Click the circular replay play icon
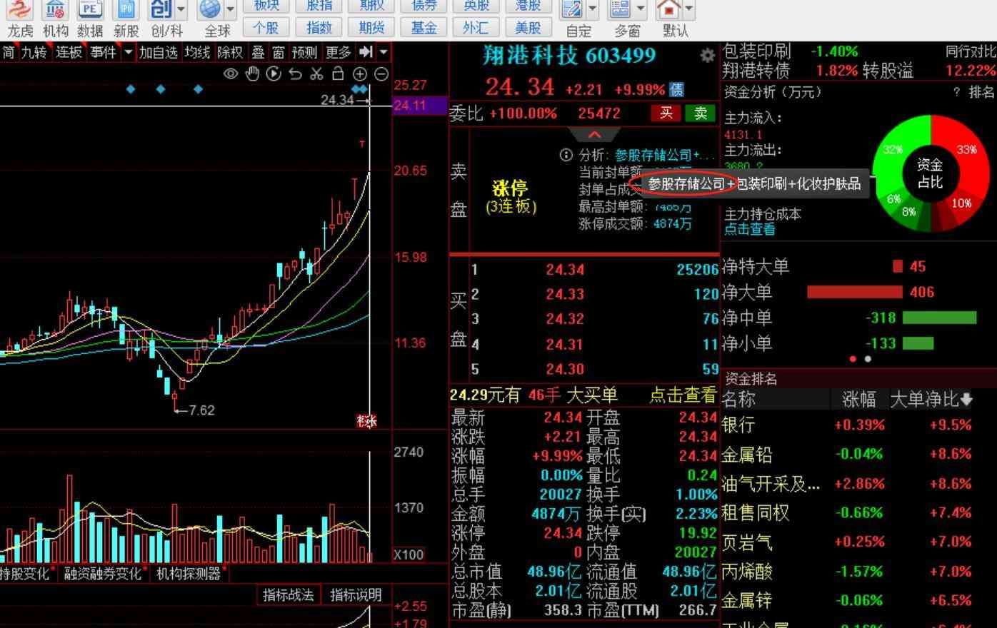 (273, 74)
